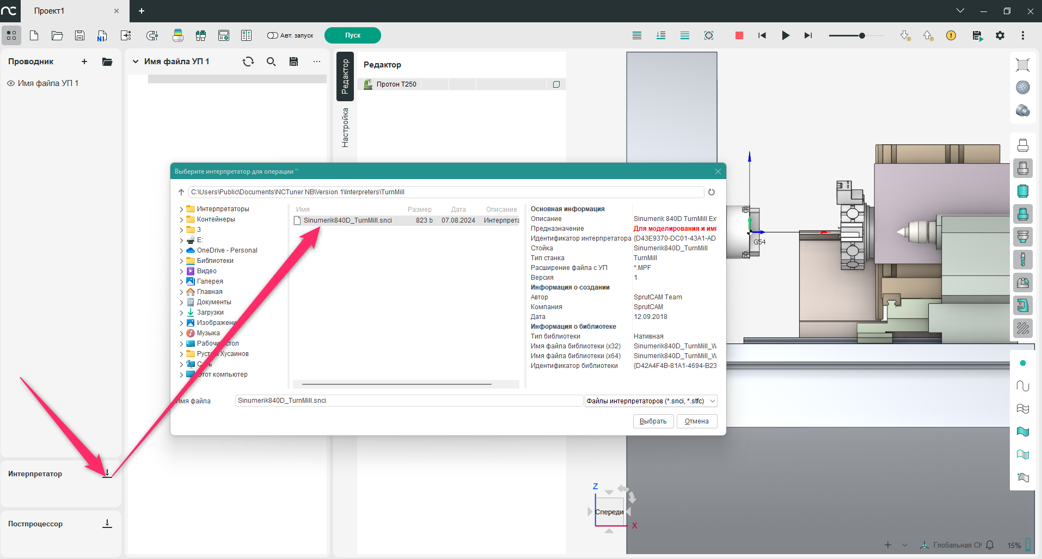Click the Interpreter load icon

tap(107, 474)
